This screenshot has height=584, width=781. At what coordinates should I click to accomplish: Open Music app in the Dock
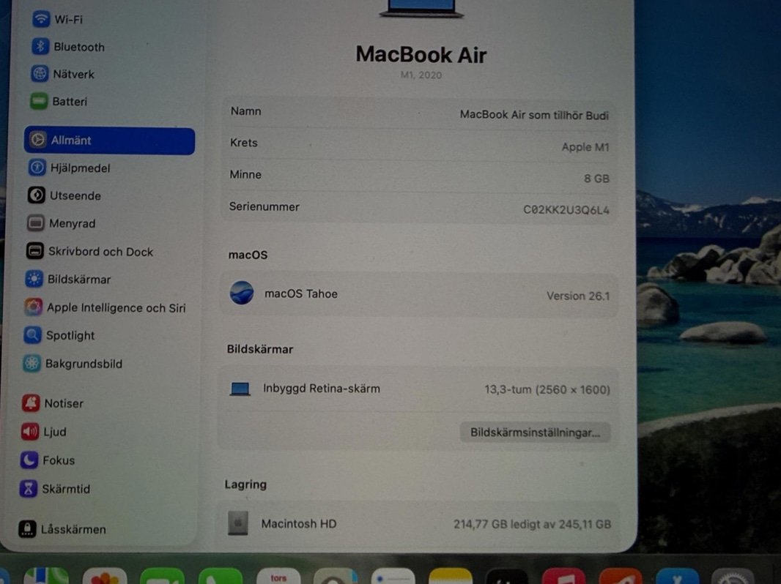(564, 576)
